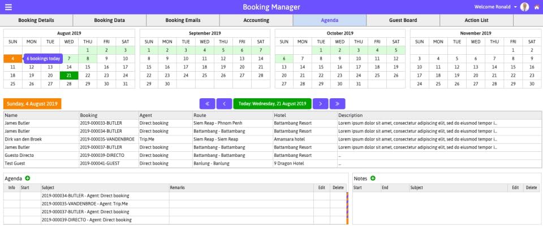The height and width of the screenshot is (228, 543).
Task: Select the Dirk van den Broek row
Action: click(273, 139)
